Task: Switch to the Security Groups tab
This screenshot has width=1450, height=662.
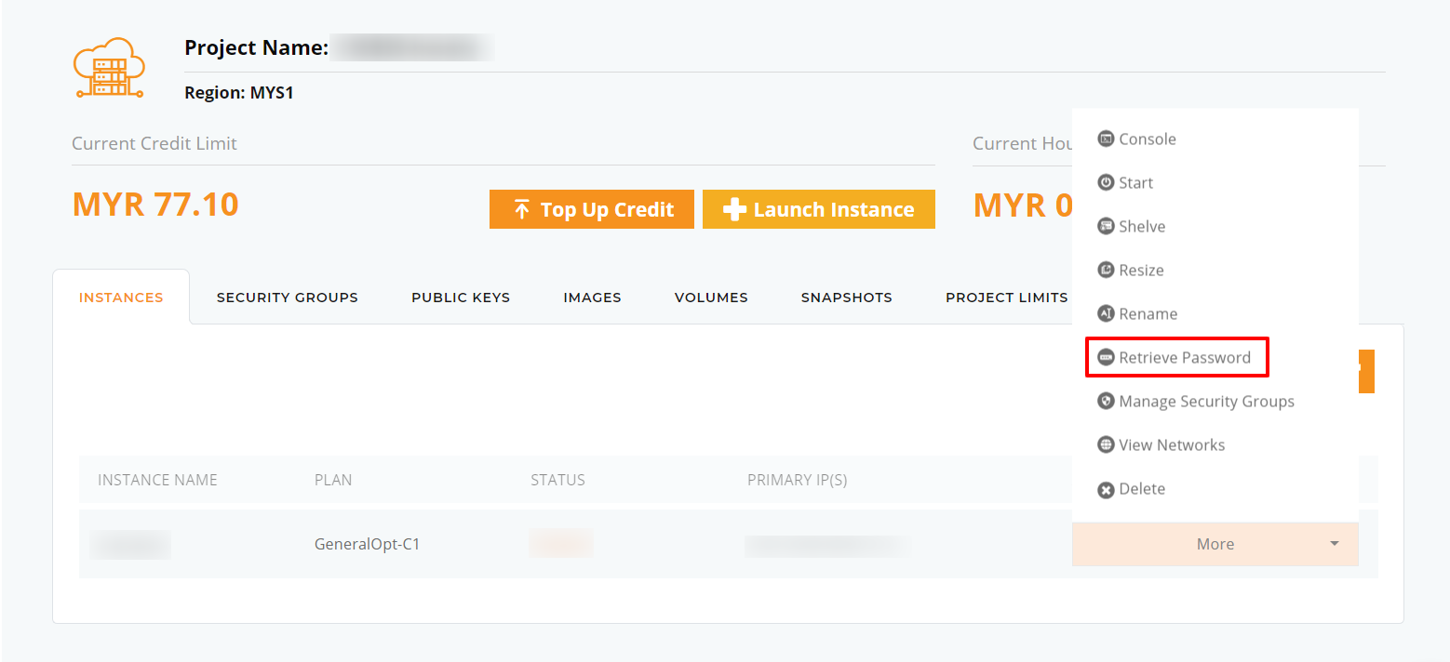Action: [288, 298]
